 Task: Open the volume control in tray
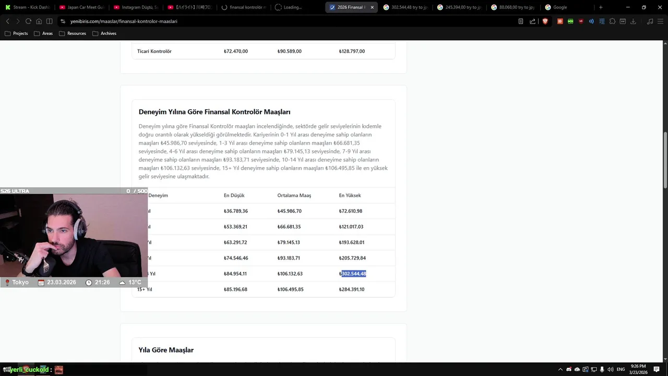tap(610, 369)
